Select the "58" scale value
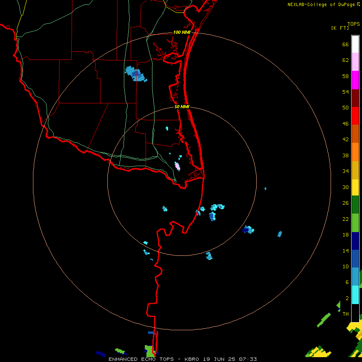This screenshot has width=362, height=362. (x=346, y=76)
